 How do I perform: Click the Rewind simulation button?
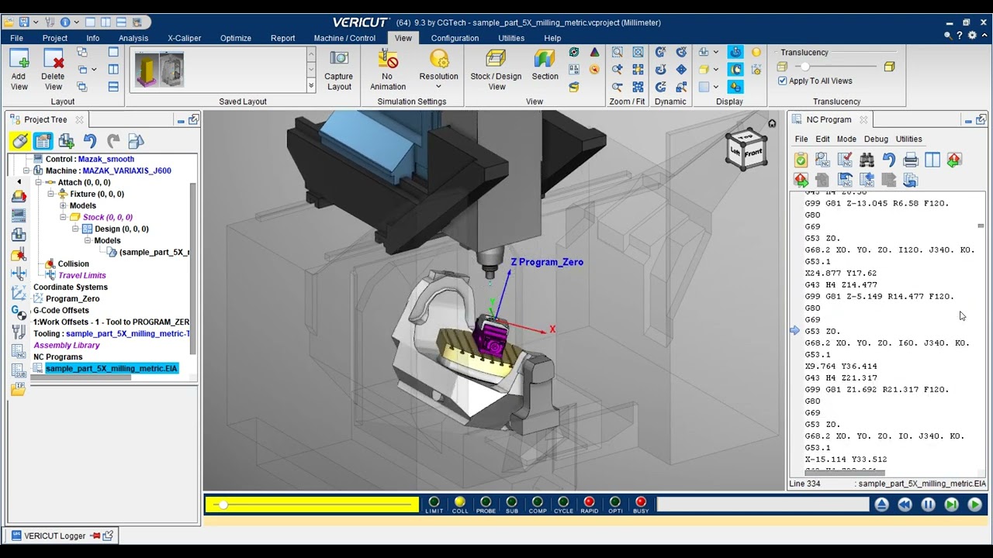[x=905, y=505]
